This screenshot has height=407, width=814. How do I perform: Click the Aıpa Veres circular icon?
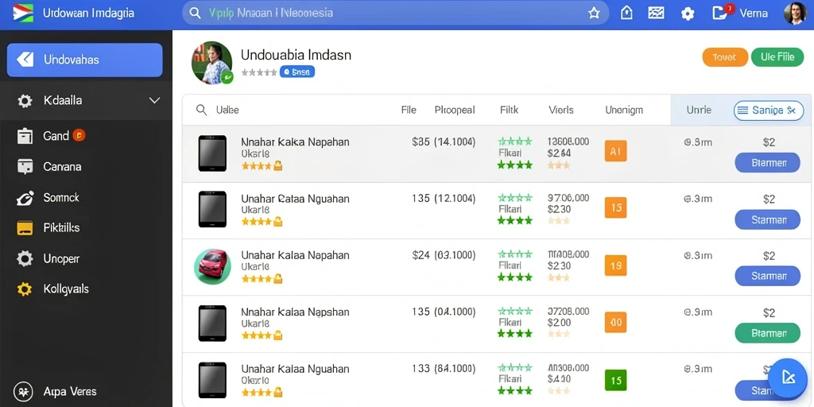tap(22, 391)
